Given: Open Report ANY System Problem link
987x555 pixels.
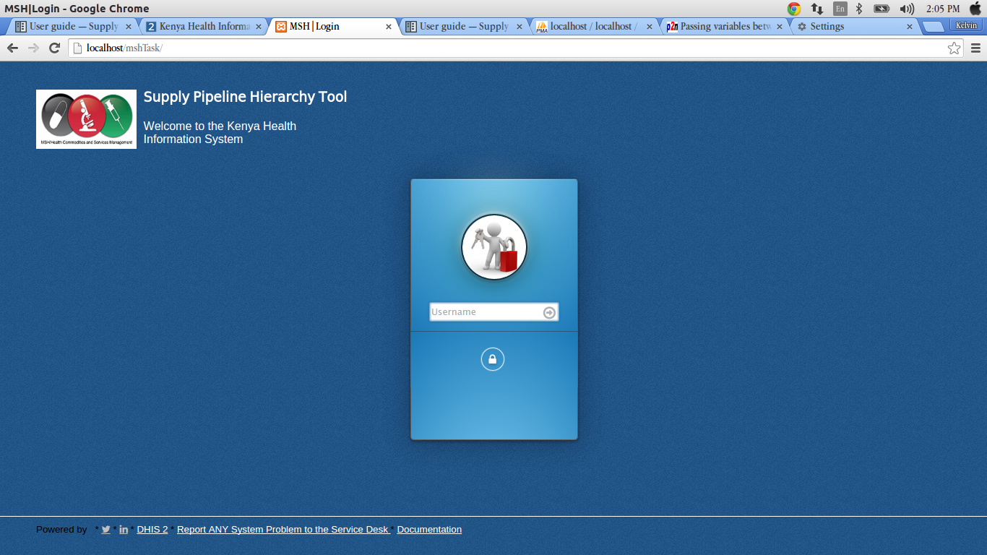Looking at the screenshot, I should pyautogui.click(x=283, y=530).
